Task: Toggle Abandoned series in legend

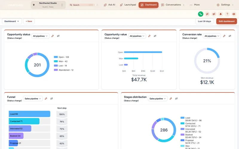Action: [x=64, y=70]
